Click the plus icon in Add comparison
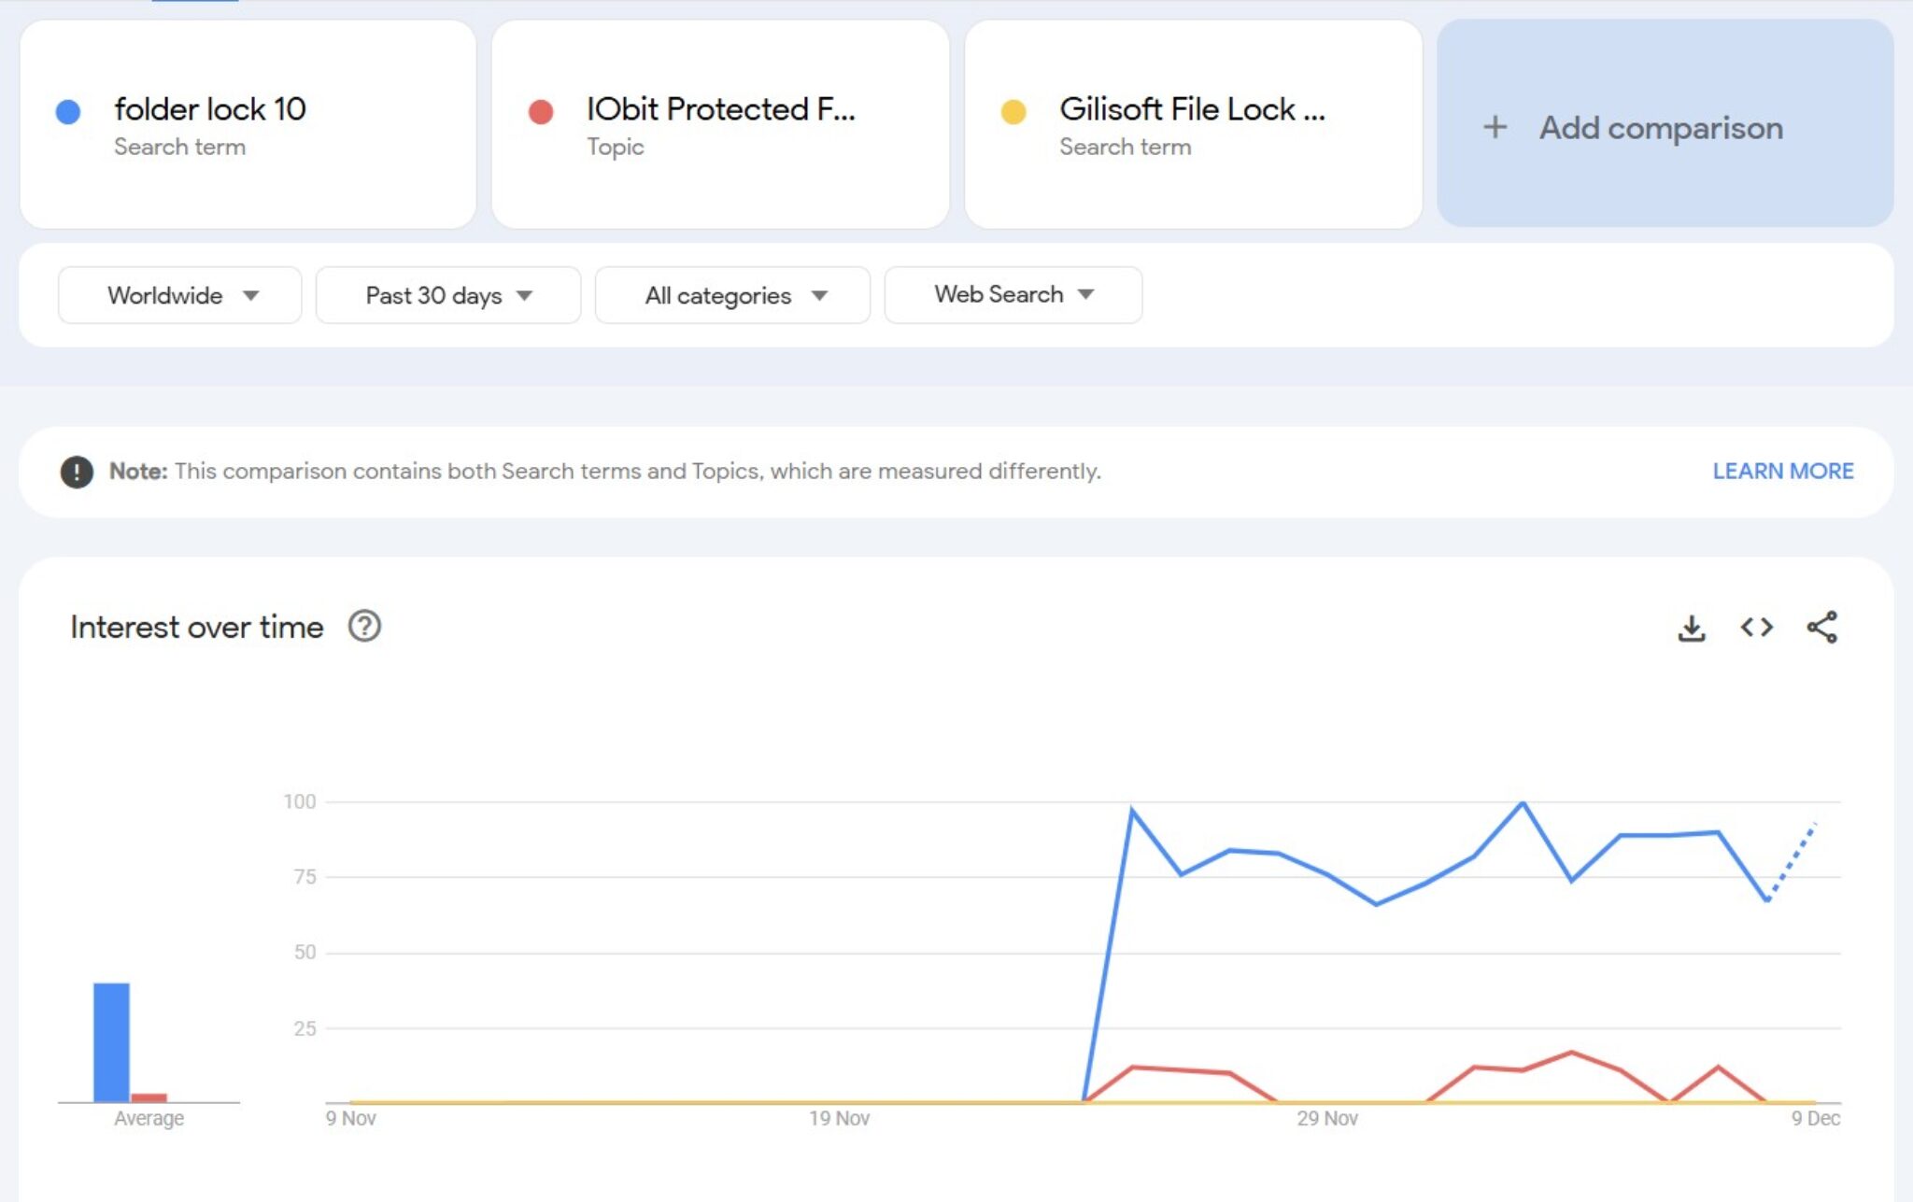The image size is (1913, 1202). (1495, 127)
